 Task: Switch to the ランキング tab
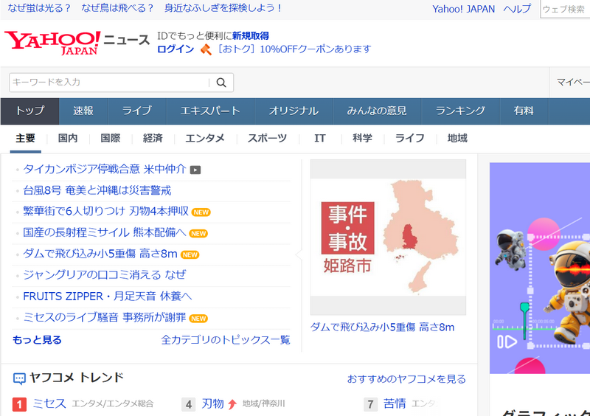click(460, 111)
